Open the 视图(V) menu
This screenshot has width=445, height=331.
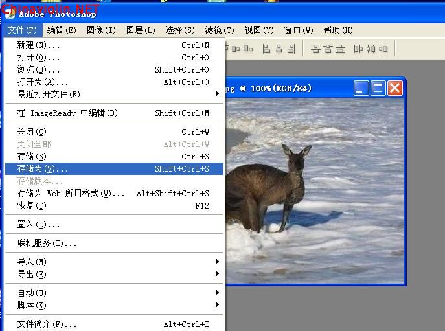click(x=259, y=30)
